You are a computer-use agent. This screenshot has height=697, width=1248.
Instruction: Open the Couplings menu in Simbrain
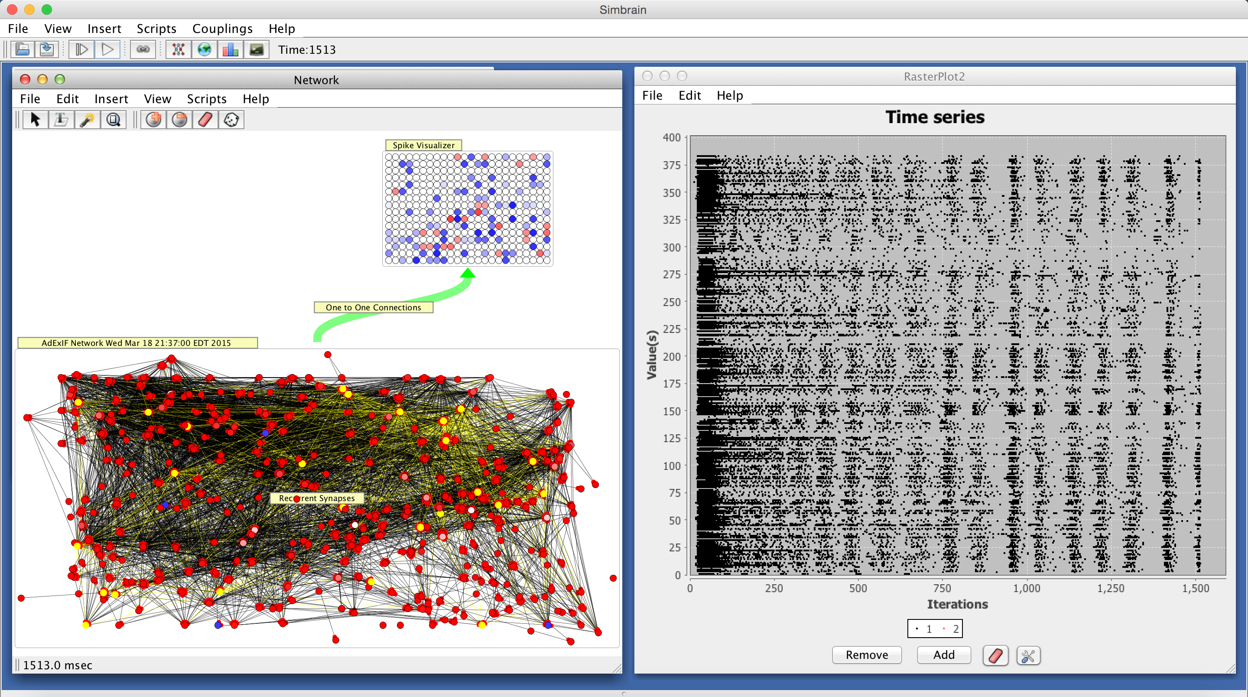tap(222, 29)
